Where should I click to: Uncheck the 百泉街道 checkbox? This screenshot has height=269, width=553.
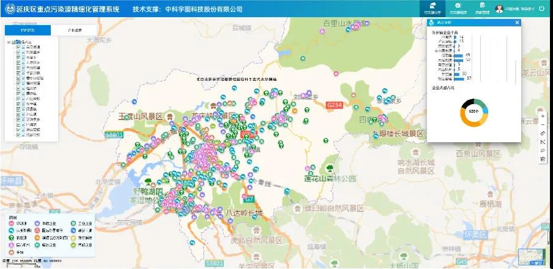18,47
